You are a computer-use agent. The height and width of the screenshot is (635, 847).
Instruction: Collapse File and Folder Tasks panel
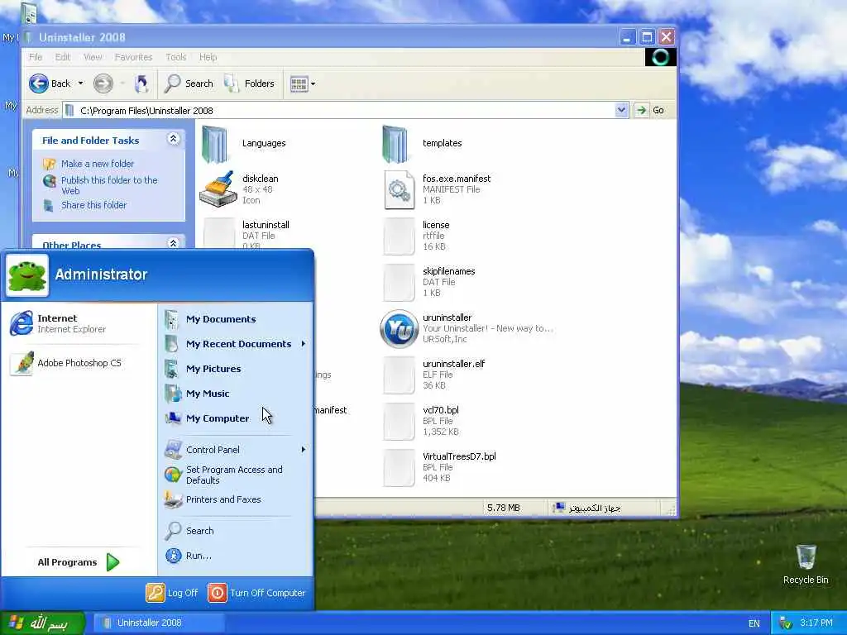tap(174, 139)
